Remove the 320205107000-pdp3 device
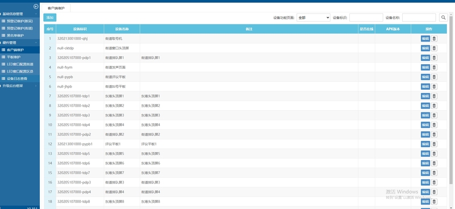455x209 pixels. tap(434, 182)
